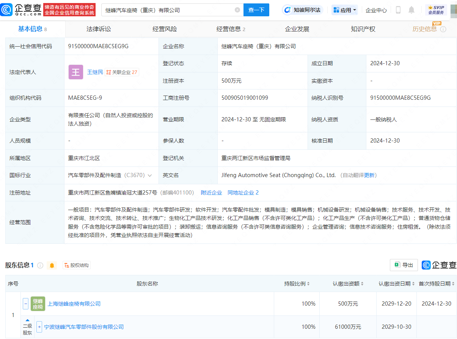Switch to the 法律诉讼 tab
This screenshot has height=339, width=457.
point(99,29)
